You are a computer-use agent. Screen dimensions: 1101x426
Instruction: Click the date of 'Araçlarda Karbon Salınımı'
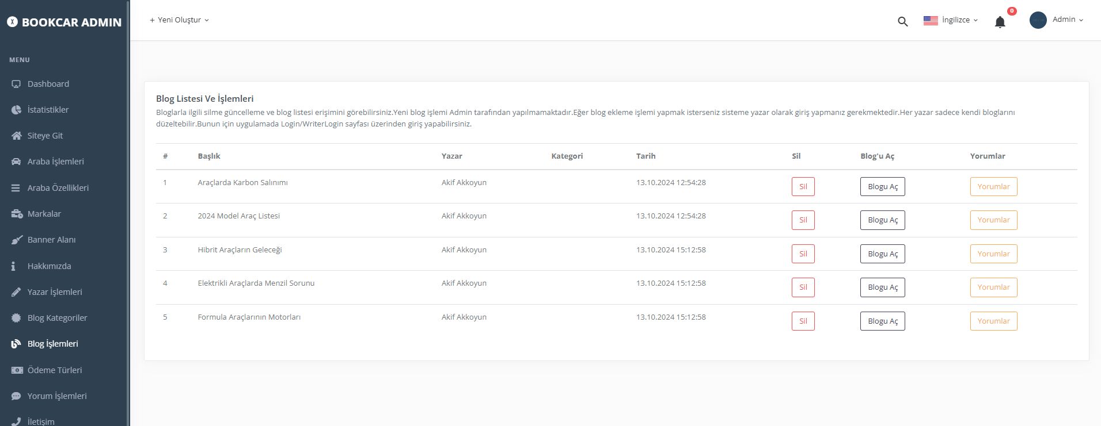tap(671, 183)
